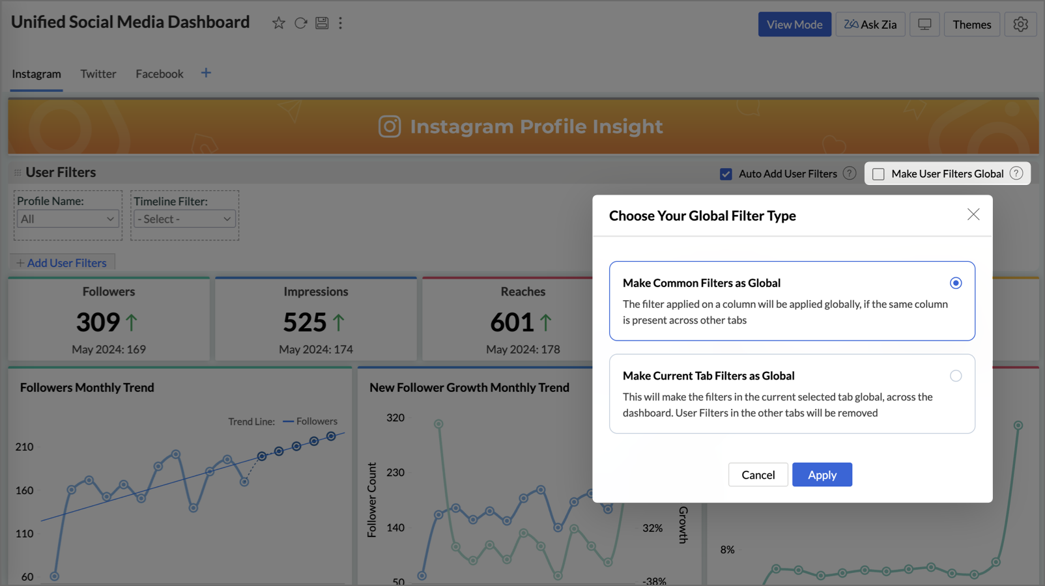The image size is (1045, 586).
Task: Click the Followers Monthly Trend chart title
Action: (87, 387)
